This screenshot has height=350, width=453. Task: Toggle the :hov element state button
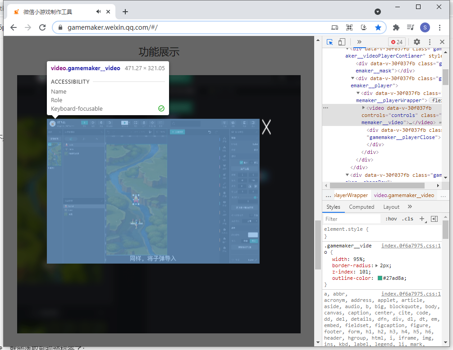click(x=391, y=219)
